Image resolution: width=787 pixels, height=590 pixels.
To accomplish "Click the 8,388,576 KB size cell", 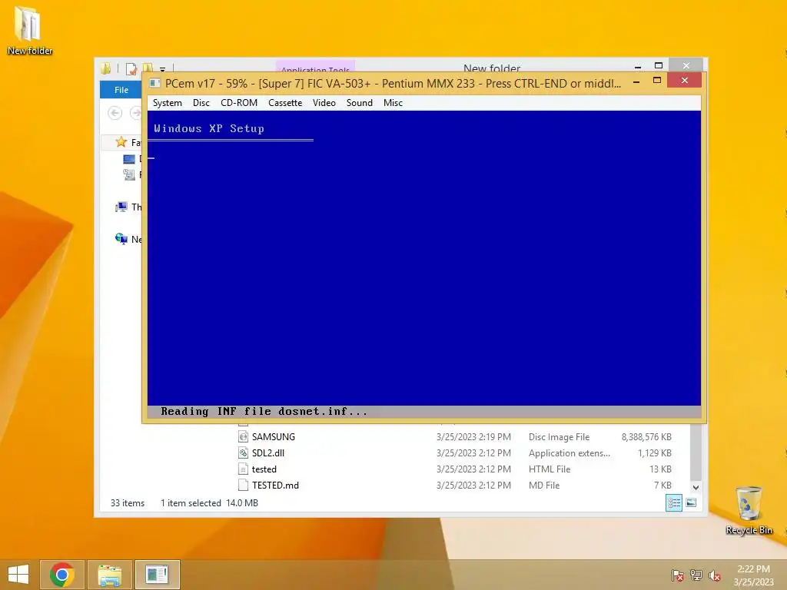I will click(646, 437).
